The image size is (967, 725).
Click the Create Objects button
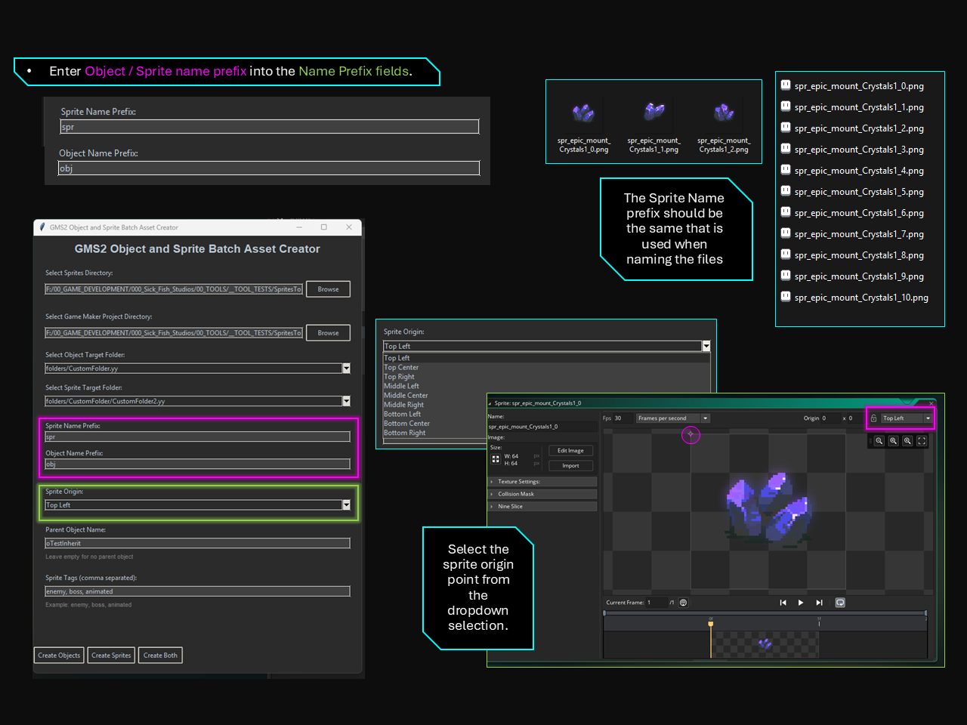click(59, 656)
